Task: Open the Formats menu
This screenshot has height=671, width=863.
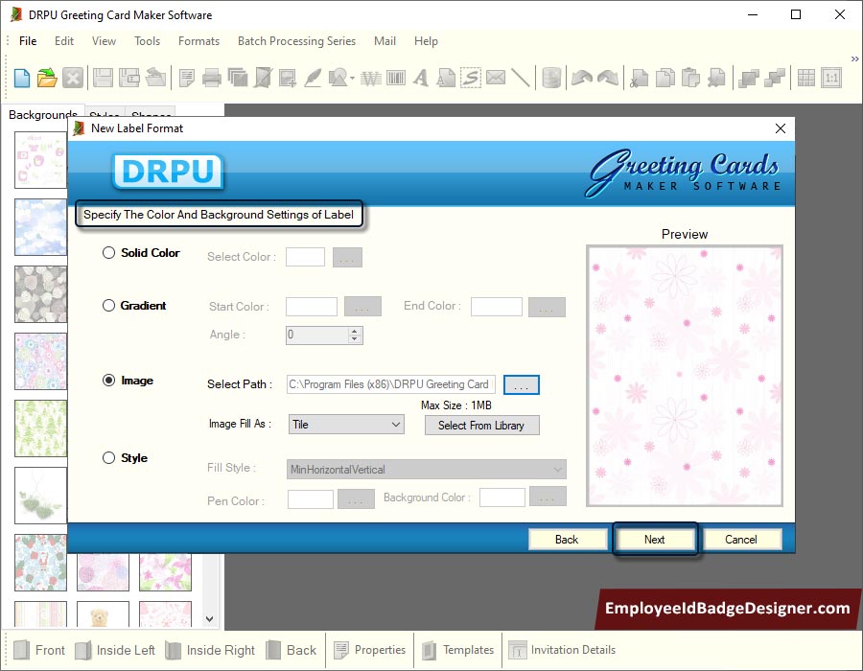Action: click(x=198, y=41)
